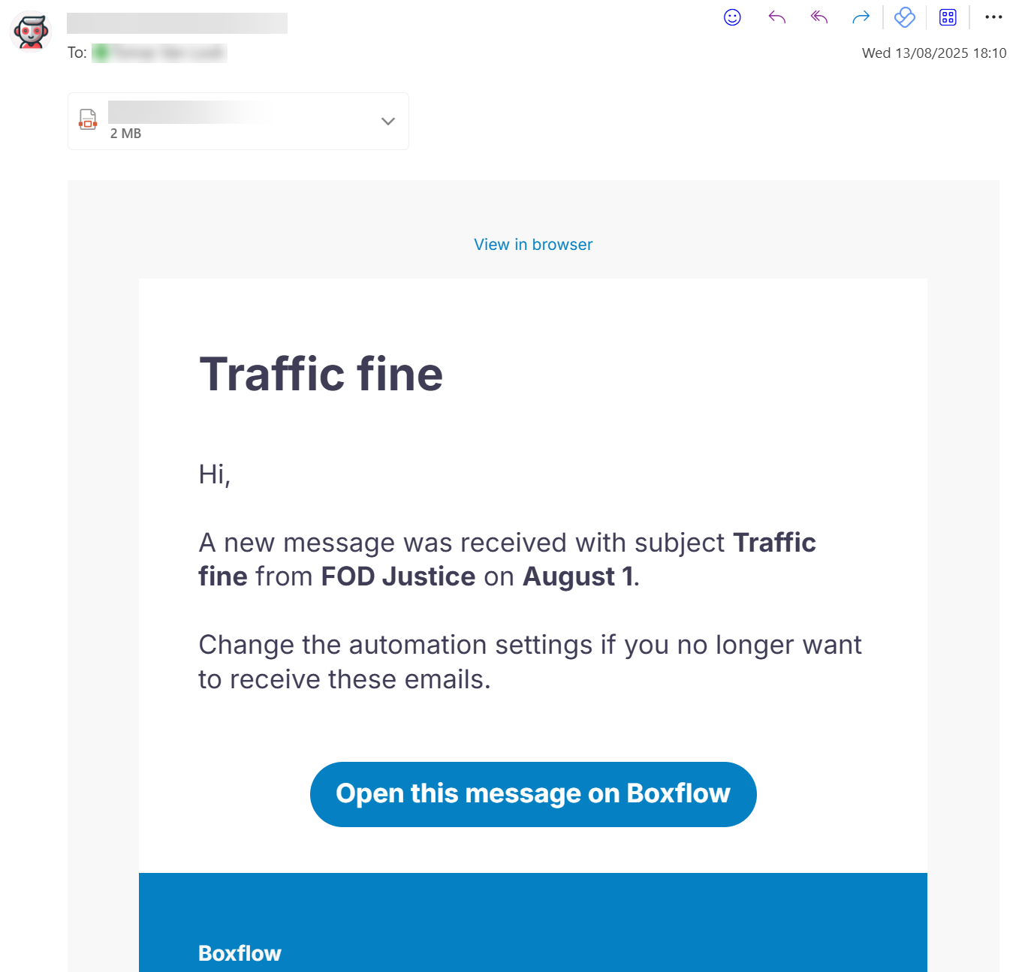
Task: Click the sender's robot avatar
Action: click(31, 32)
